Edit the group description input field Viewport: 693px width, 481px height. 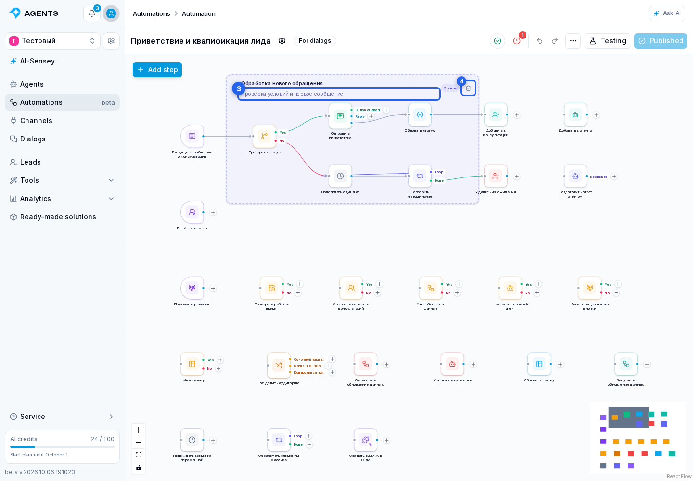pyautogui.click(x=339, y=94)
